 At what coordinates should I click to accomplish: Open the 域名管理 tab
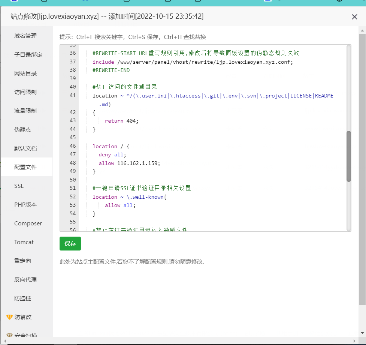click(25, 36)
